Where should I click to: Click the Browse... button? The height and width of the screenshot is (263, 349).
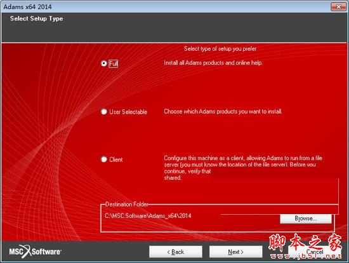[306, 219]
